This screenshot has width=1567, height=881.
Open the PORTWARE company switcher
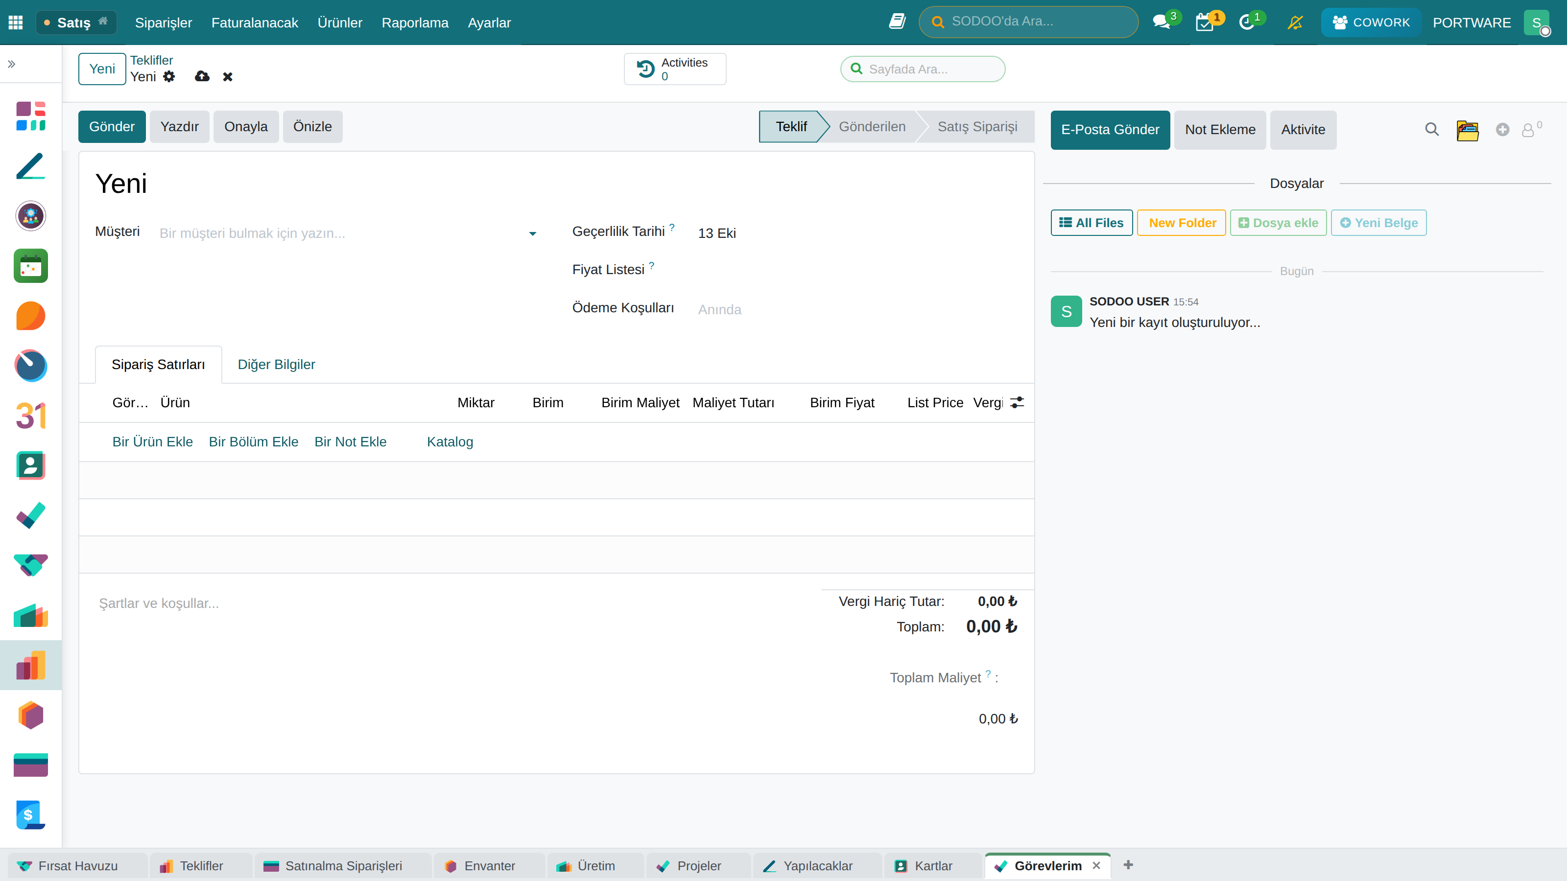point(1472,23)
